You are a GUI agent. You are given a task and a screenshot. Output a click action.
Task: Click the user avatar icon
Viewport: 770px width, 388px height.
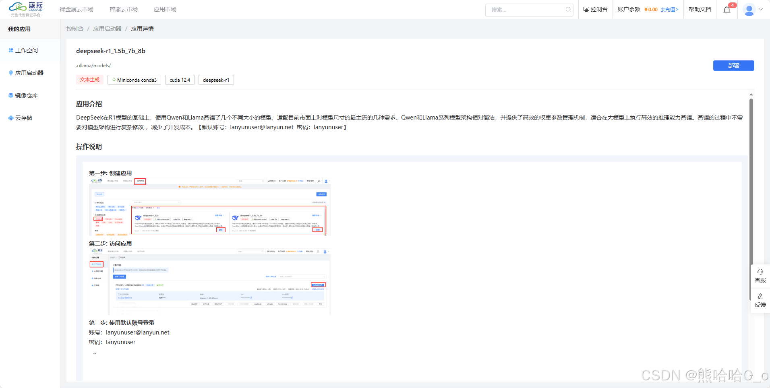(x=749, y=10)
